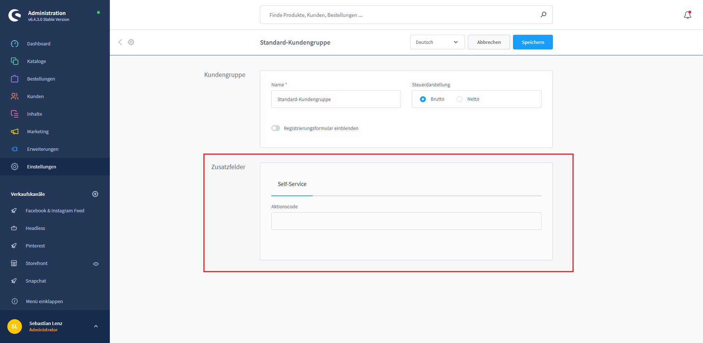Click the Bestellungen shopping bag icon
This screenshot has height=343, width=703.
point(15,79)
